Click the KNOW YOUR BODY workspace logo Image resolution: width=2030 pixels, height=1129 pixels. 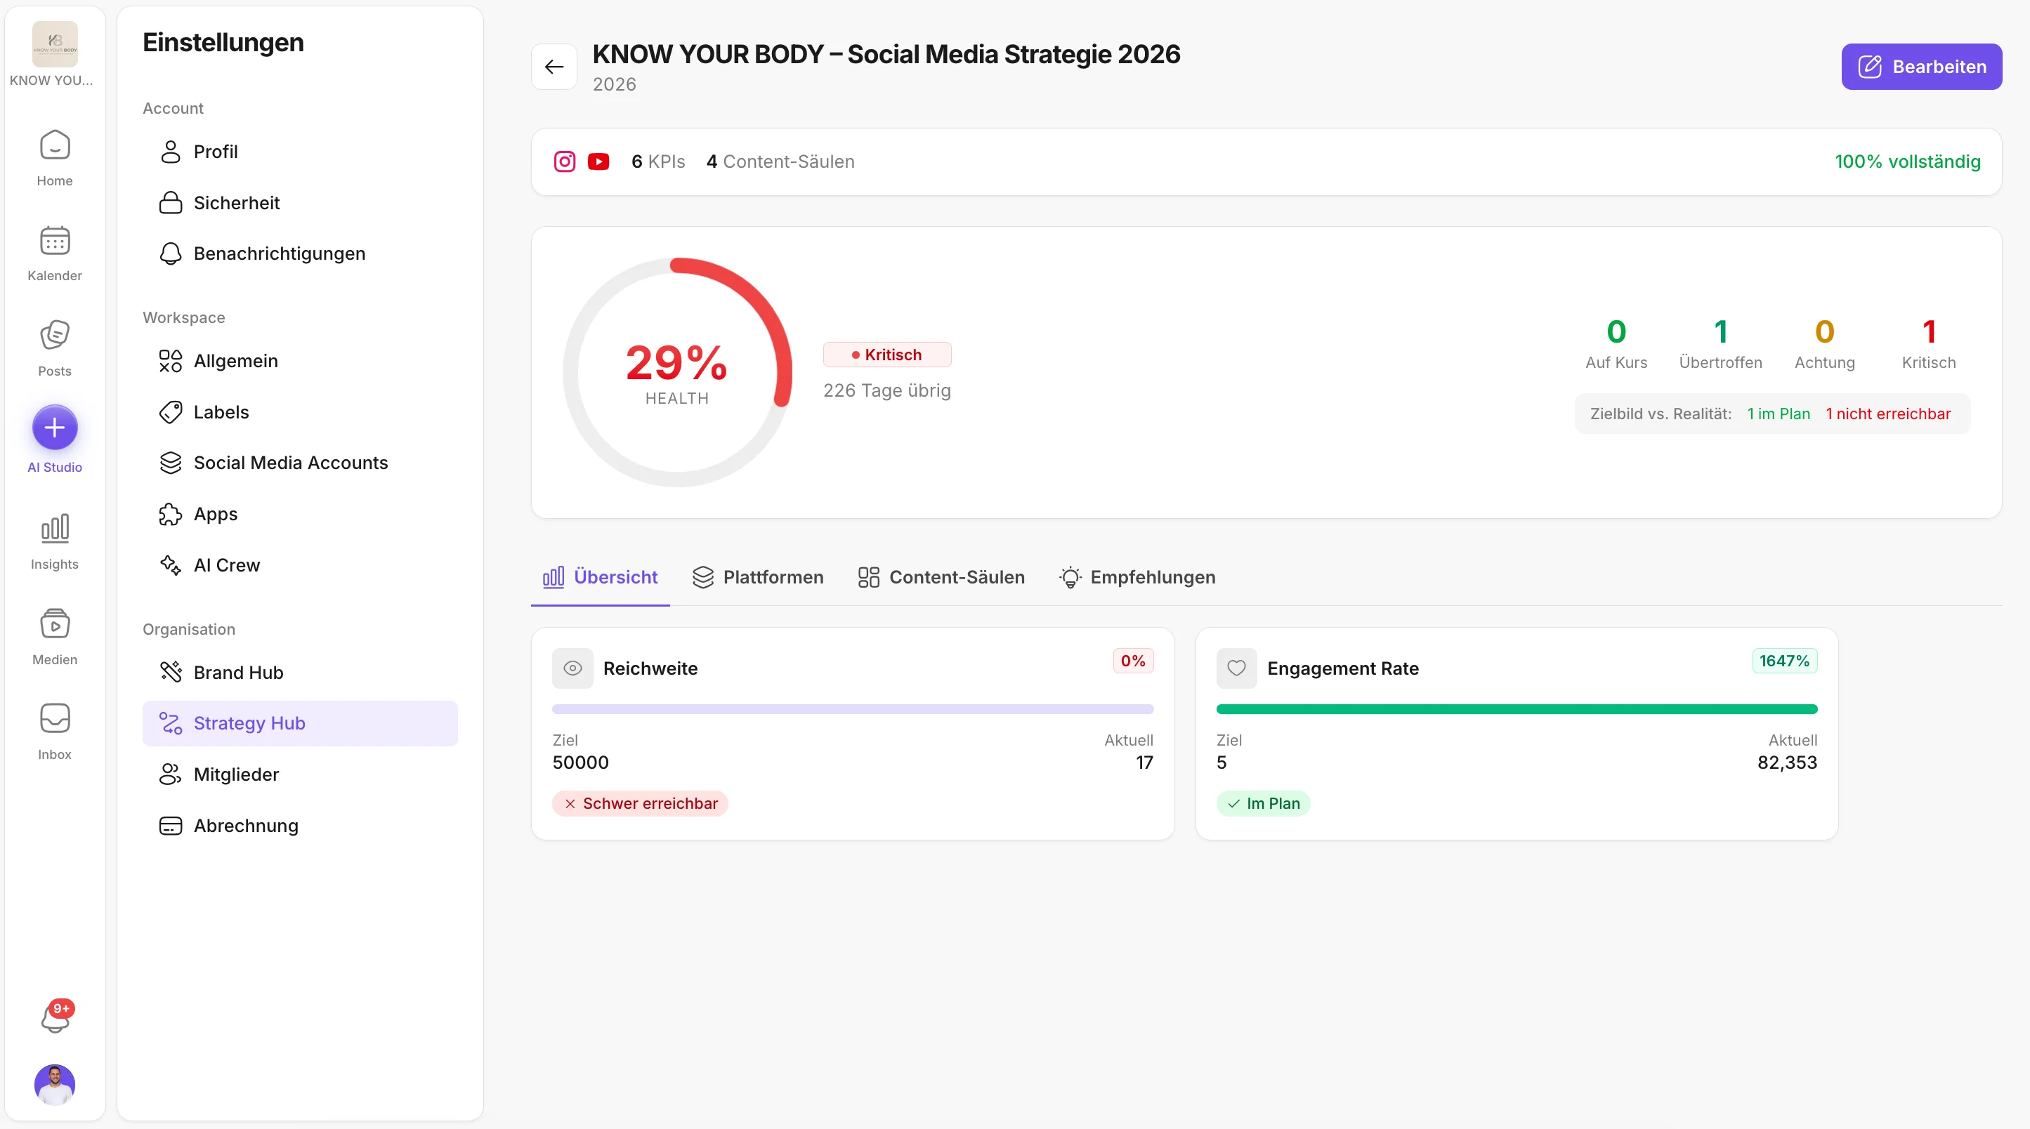coord(54,44)
